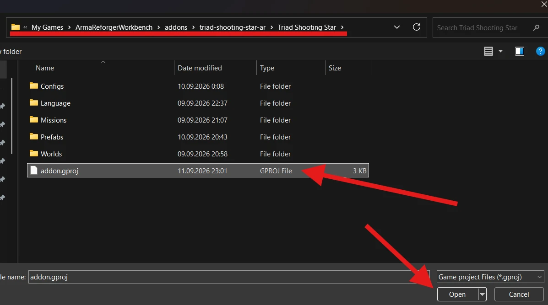The height and width of the screenshot is (305, 548).
Task: Click the addon.gproj file icon
Action: (33, 170)
